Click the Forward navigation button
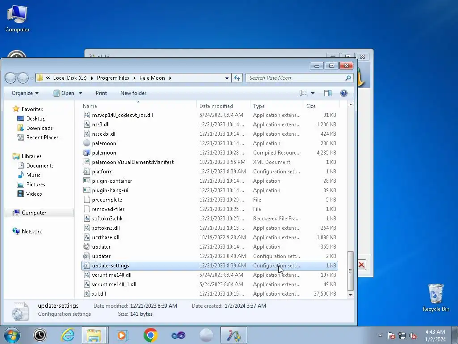This screenshot has width=458, height=344. click(x=23, y=78)
